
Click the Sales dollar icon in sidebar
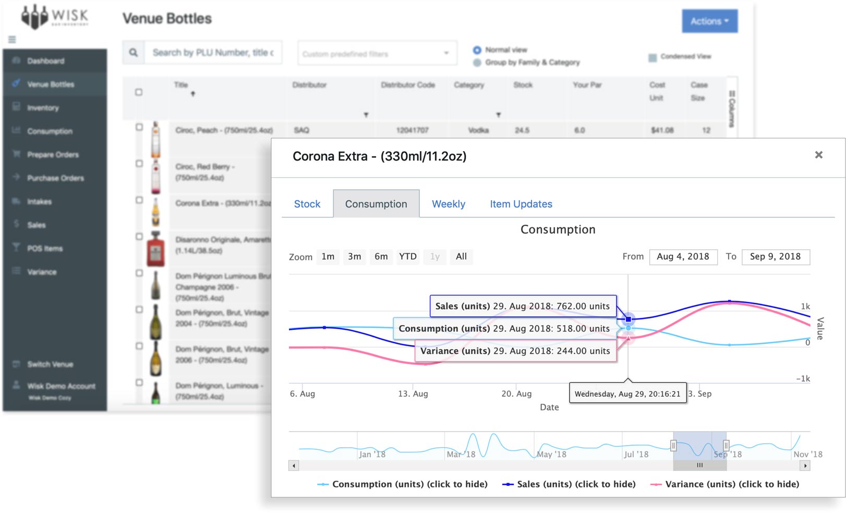coord(16,224)
